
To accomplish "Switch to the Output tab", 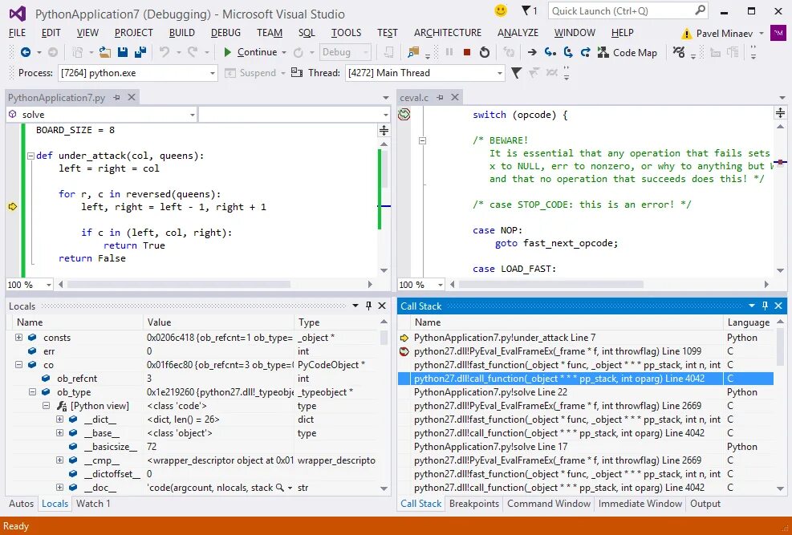I will click(x=705, y=503).
